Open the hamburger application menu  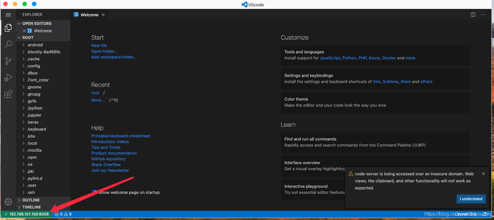coord(8,15)
